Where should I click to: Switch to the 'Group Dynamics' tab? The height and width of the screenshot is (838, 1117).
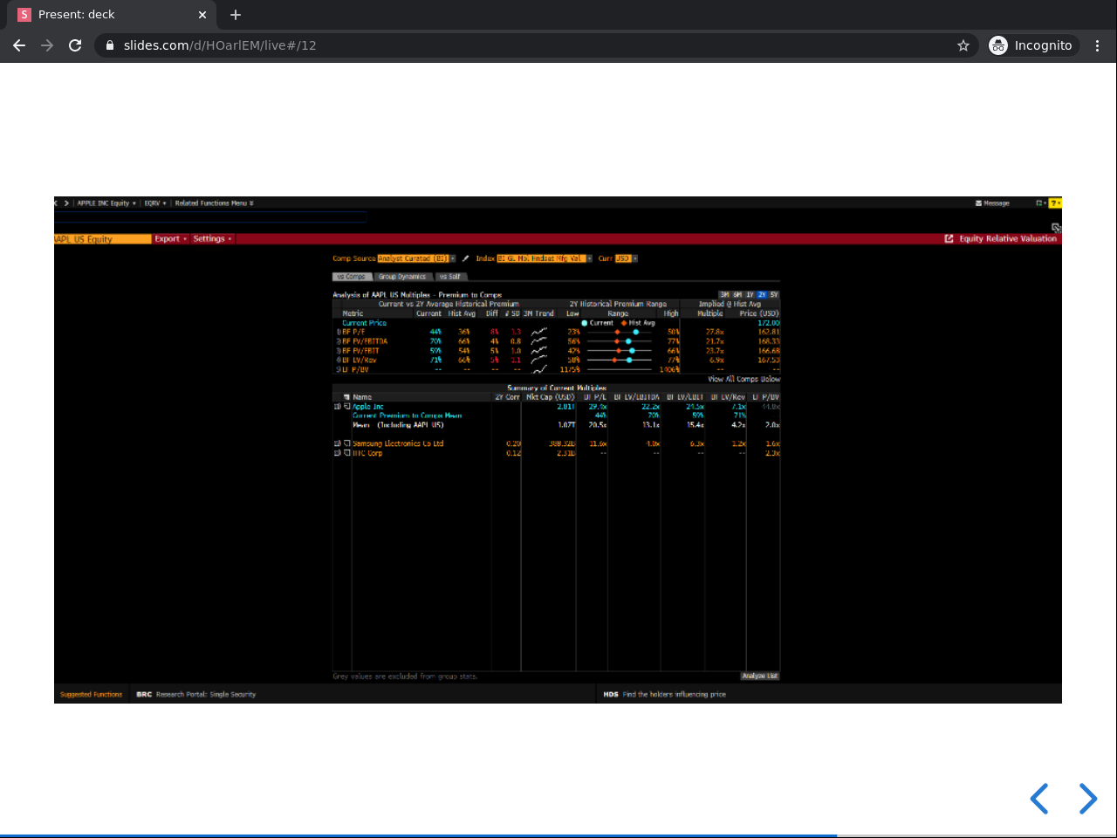coord(402,277)
